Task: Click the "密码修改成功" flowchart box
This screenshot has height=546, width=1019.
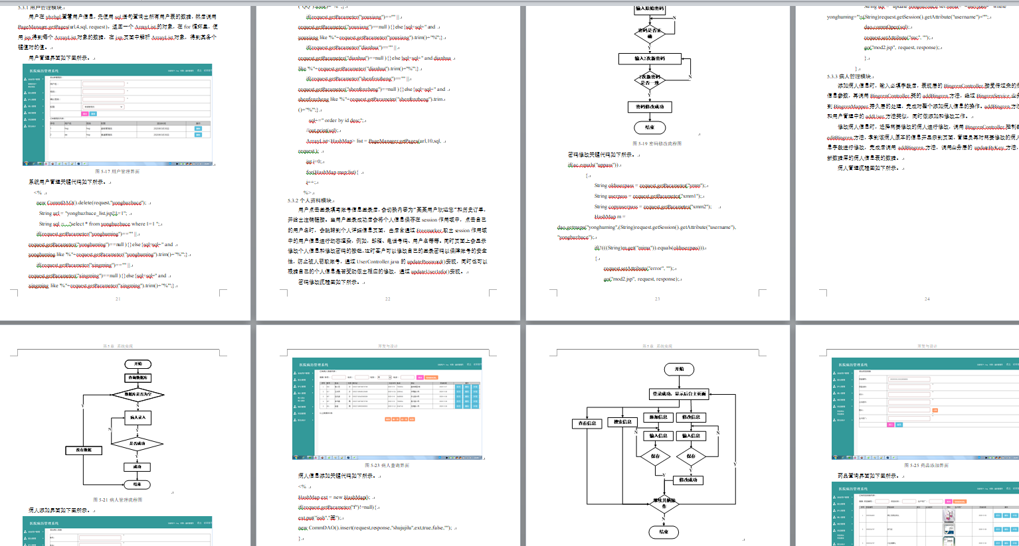Action: click(x=650, y=106)
